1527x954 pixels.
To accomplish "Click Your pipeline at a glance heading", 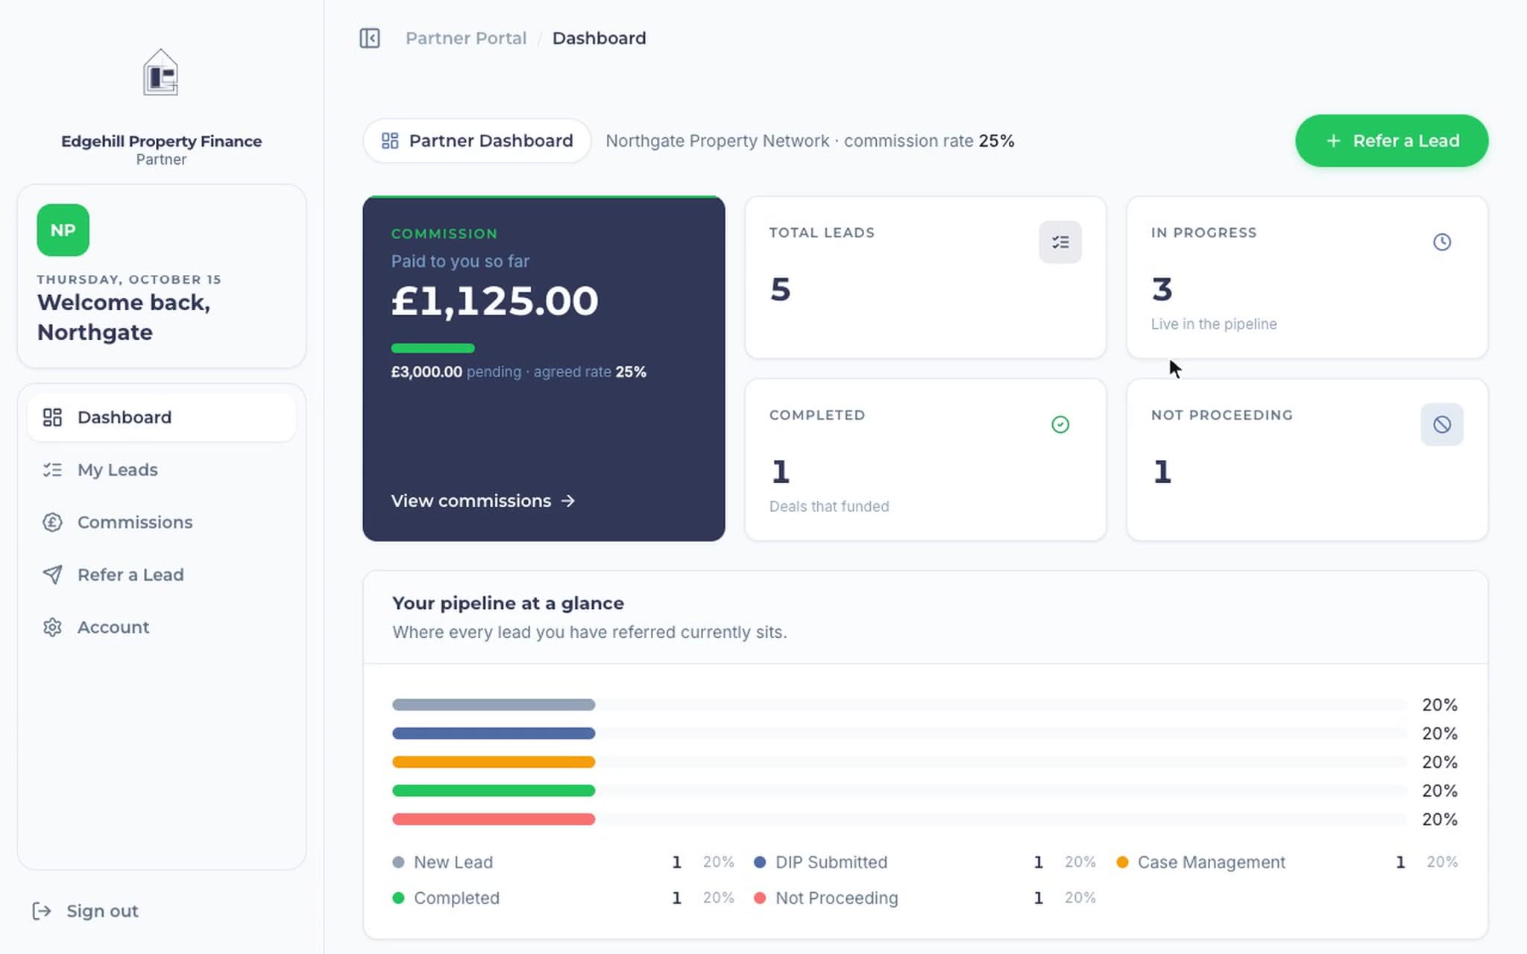I will click(x=508, y=603).
